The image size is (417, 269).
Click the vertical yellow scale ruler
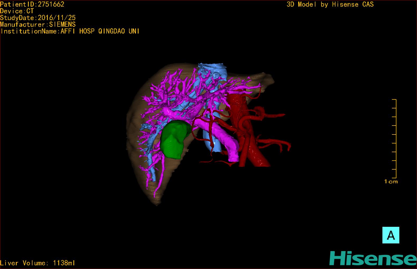[395, 138]
